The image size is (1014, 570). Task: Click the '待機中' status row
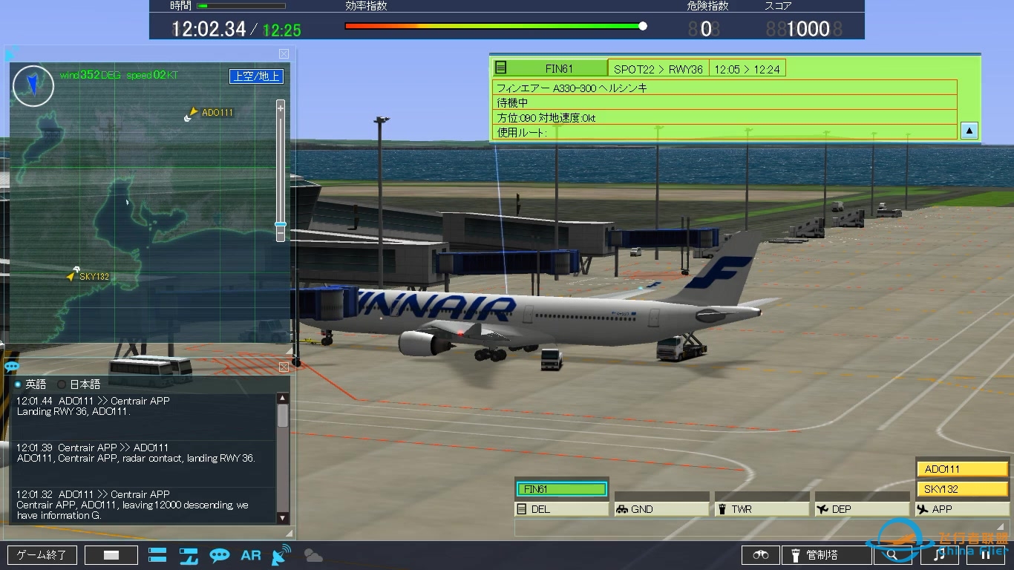725,102
